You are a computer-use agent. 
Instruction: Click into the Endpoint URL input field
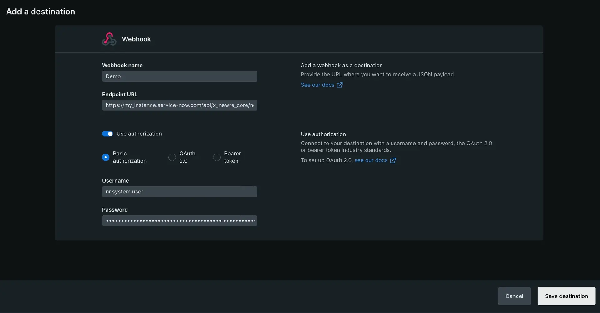pyautogui.click(x=179, y=105)
